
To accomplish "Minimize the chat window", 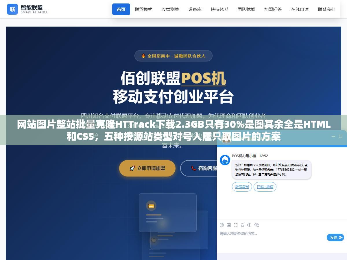I will point(333,136).
